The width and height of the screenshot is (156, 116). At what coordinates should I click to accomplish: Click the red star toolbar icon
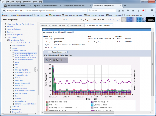143,11
